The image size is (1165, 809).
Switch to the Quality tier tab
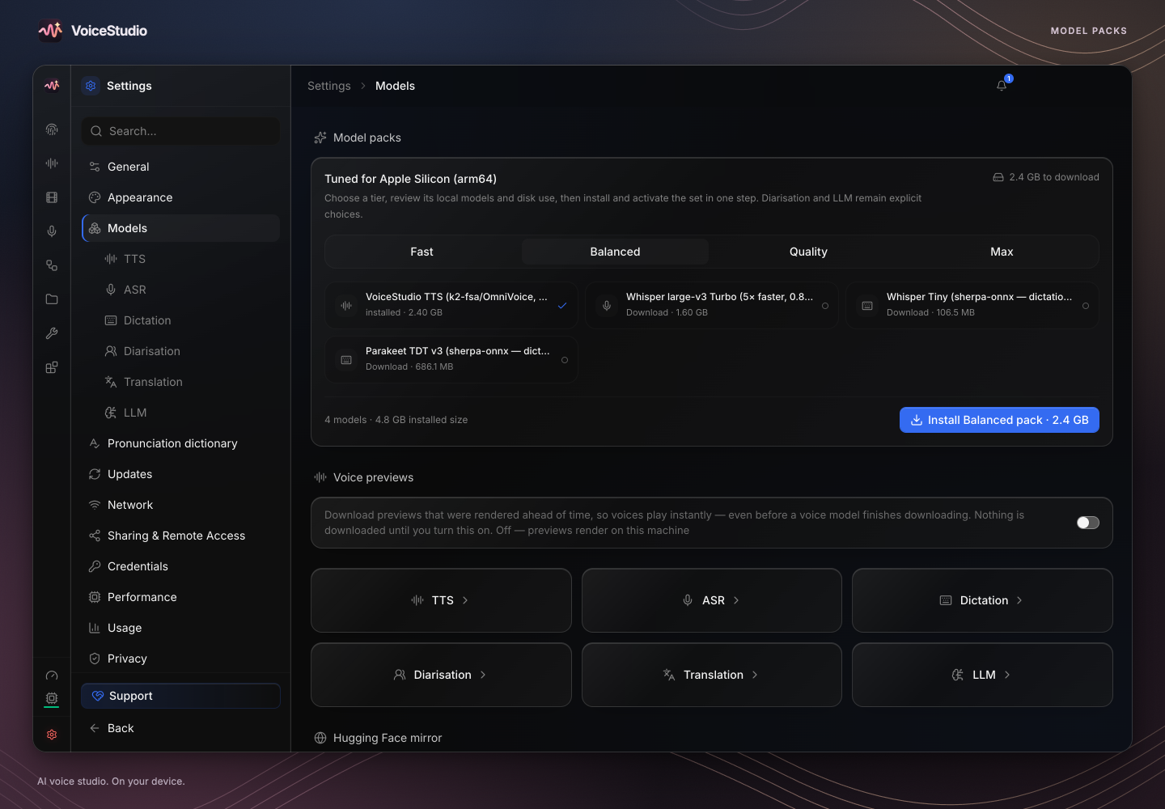808,252
